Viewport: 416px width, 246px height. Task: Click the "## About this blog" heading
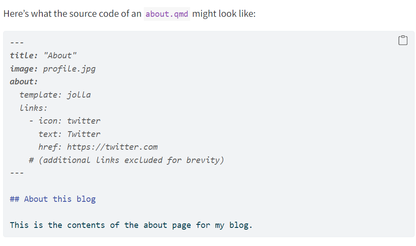point(53,199)
